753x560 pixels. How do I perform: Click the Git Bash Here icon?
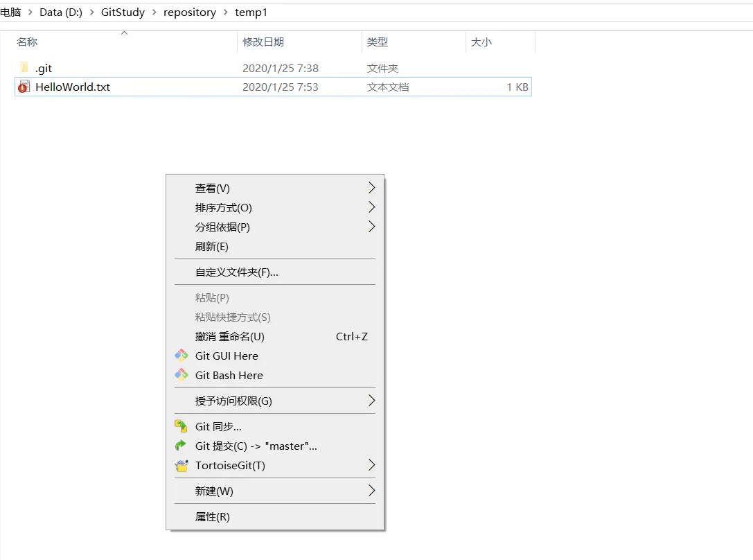(x=182, y=375)
